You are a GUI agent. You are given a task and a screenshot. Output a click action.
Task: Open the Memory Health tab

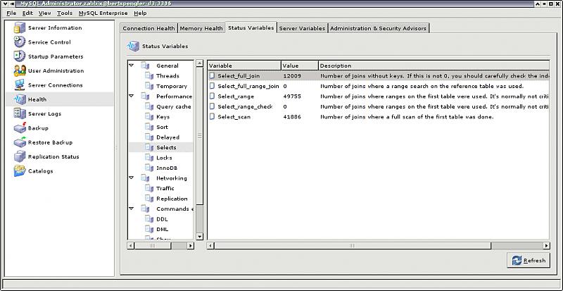[201, 28]
